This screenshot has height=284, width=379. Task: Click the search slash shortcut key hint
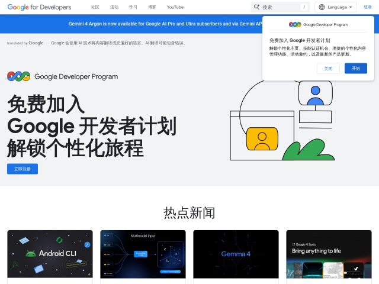click(304, 7)
